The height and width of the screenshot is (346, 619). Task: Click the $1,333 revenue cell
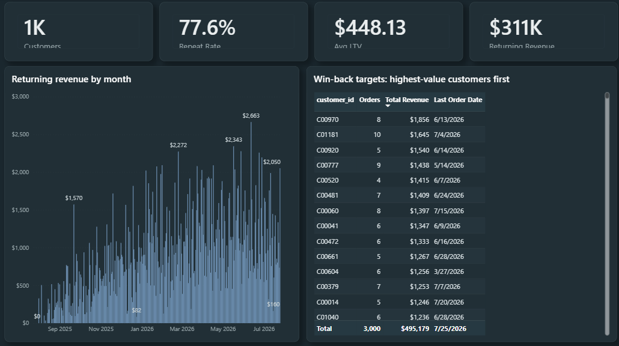[419, 241]
